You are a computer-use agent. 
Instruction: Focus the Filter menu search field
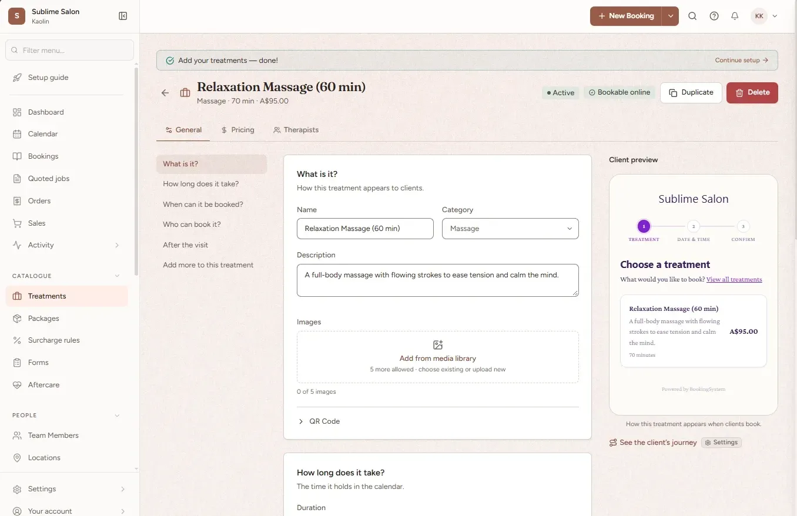[x=70, y=50]
